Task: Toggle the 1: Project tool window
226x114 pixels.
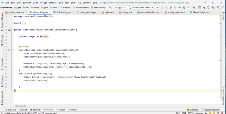Action: click(x=2, y=41)
